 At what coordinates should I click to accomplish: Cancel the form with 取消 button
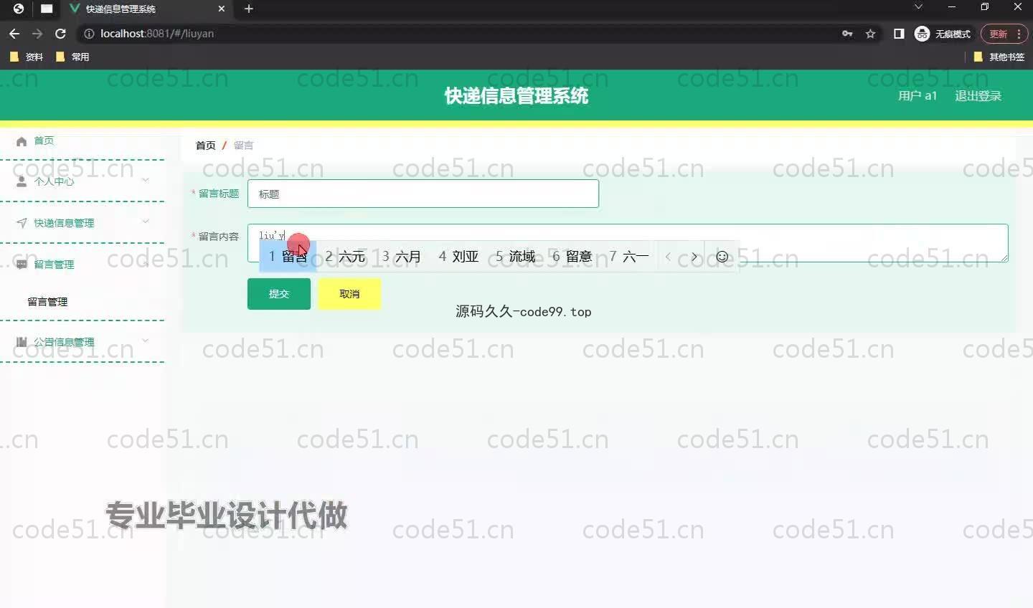click(x=349, y=294)
